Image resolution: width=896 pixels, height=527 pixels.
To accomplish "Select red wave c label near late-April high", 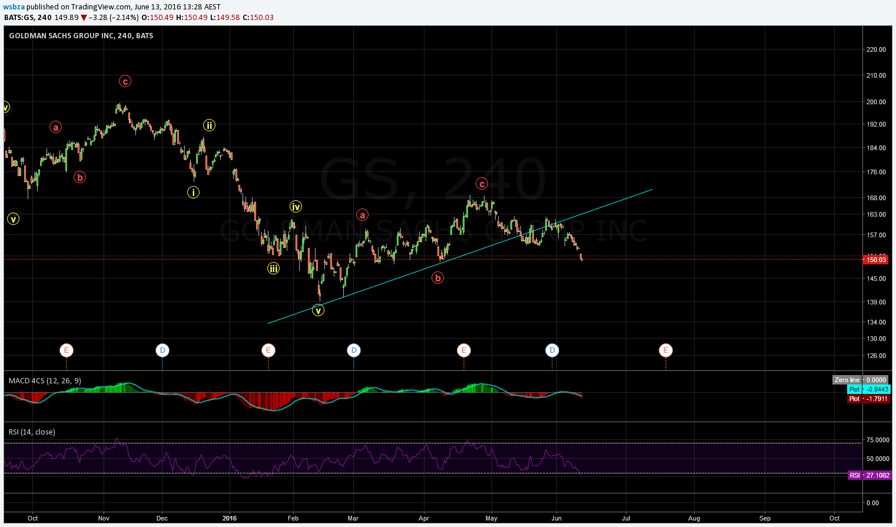I will [x=482, y=184].
